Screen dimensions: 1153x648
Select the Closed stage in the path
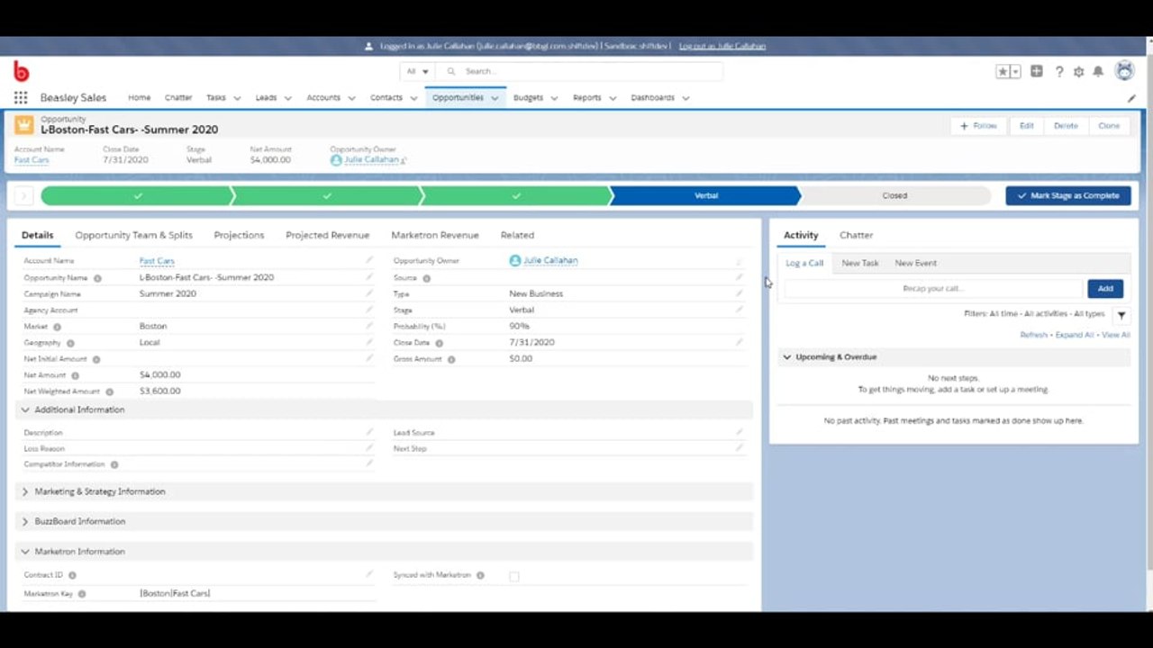coord(894,195)
